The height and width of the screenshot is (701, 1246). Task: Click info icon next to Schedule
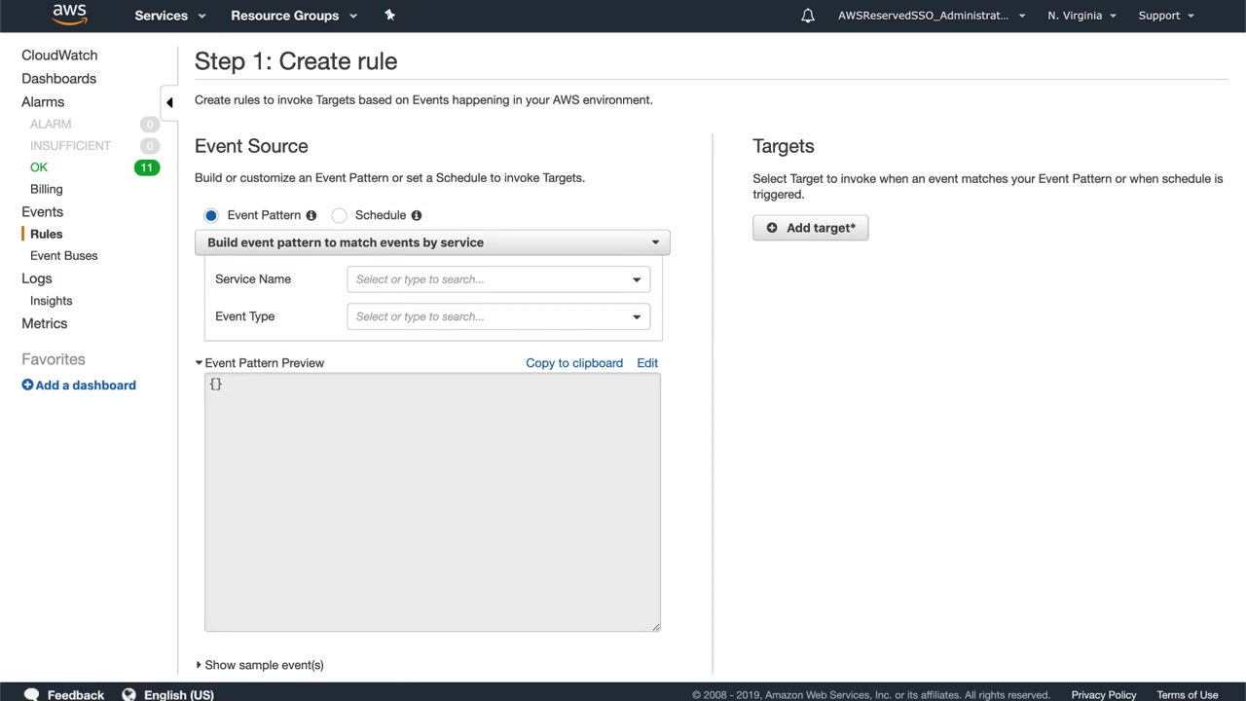[x=417, y=215]
